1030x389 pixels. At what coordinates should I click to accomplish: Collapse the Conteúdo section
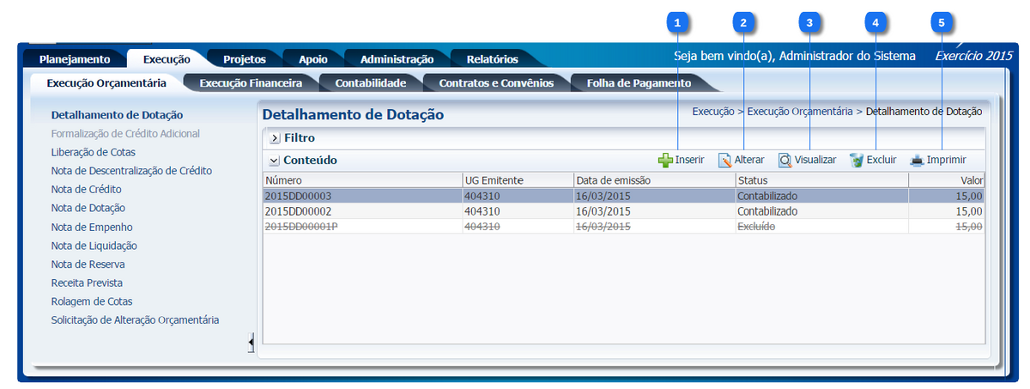(274, 161)
